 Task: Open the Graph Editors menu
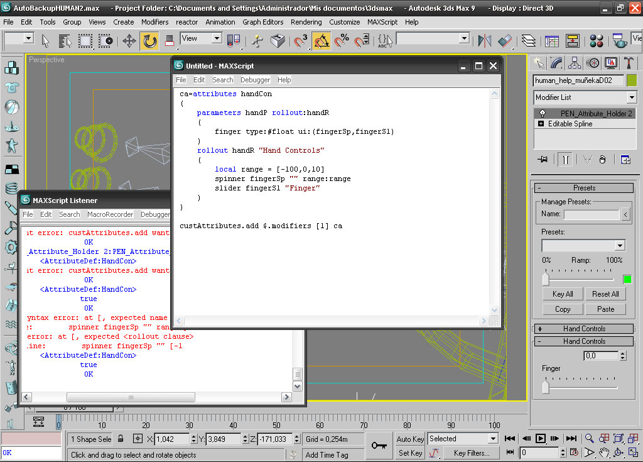tap(262, 22)
